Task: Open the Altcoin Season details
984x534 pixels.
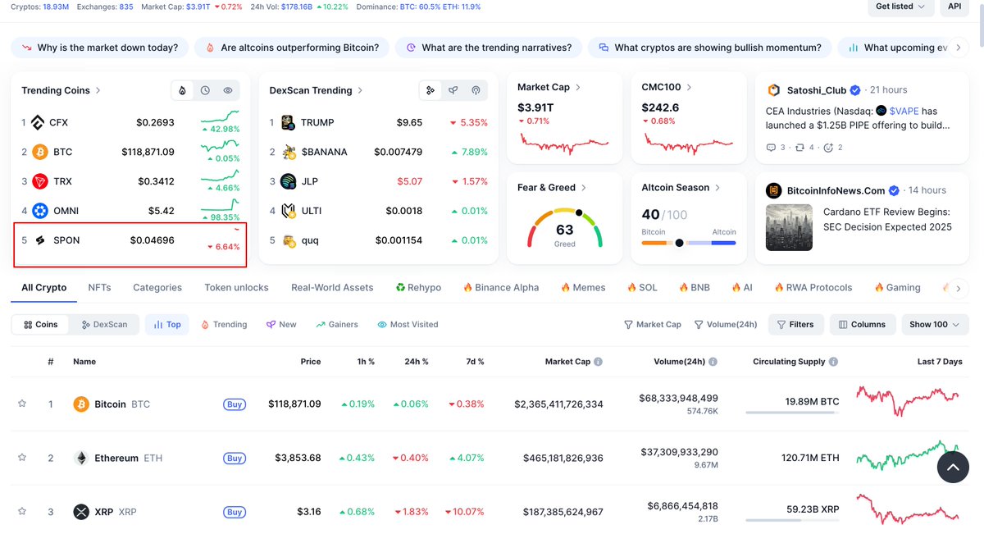Action: tap(681, 188)
